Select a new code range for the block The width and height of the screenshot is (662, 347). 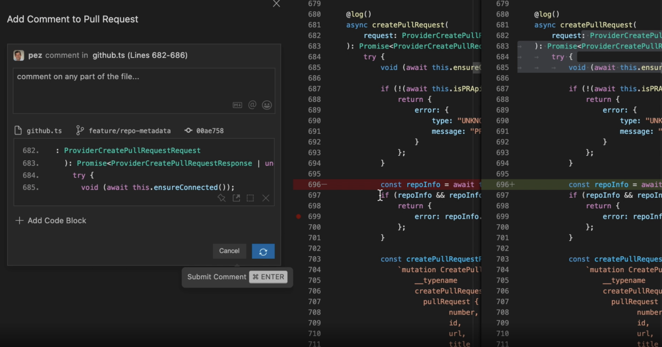(x=251, y=198)
